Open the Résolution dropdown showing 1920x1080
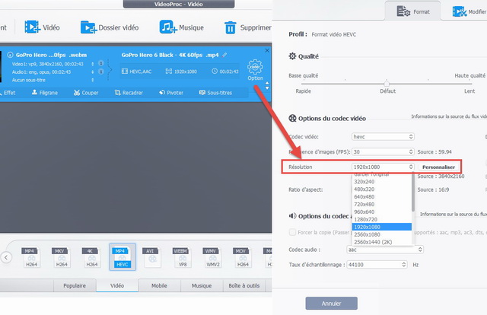 click(x=383, y=167)
